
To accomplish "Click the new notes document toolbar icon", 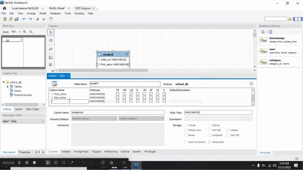I will point(51,19).
